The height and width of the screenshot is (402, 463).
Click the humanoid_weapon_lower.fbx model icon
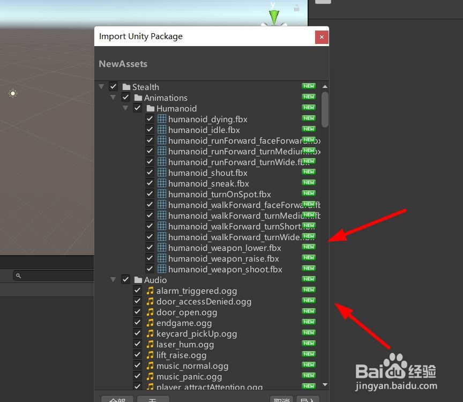coord(162,248)
